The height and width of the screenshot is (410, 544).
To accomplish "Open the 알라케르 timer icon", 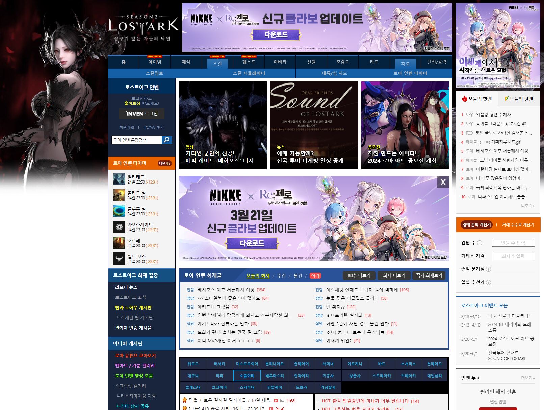I will tap(119, 179).
